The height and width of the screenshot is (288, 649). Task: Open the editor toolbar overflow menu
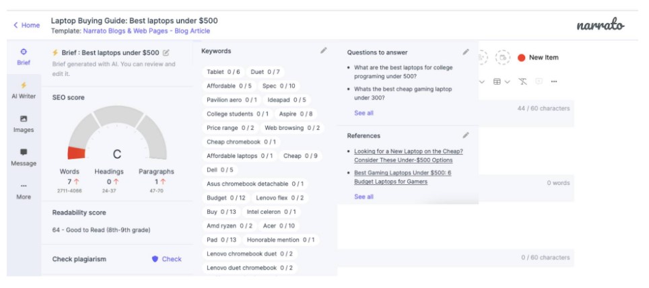[554, 81]
